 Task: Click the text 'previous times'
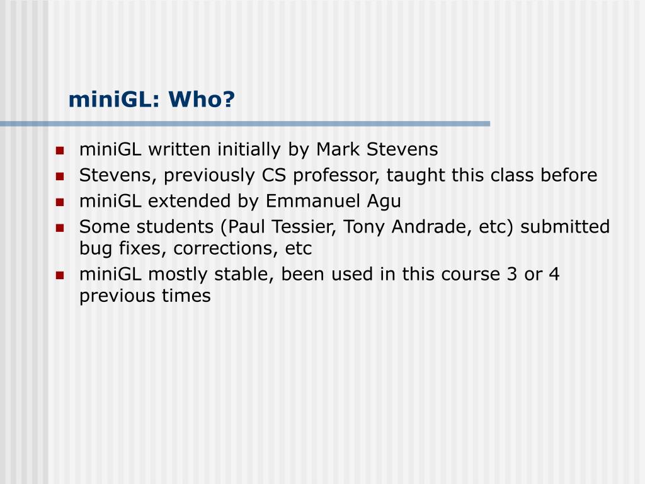[145, 296]
